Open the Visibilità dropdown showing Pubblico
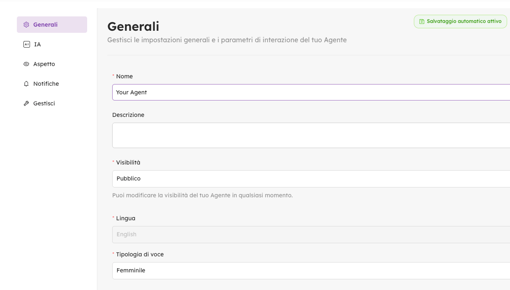The image size is (510, 290). (x=311, y=179)
